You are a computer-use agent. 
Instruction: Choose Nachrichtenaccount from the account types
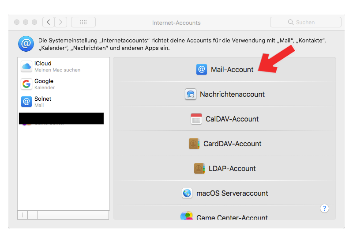233,94
